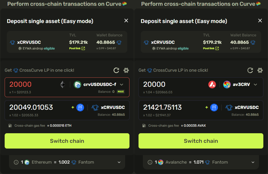This screenshot has height=174, width=268.
Task: Open settings gear above the av3CRV input
Action: 260,70
